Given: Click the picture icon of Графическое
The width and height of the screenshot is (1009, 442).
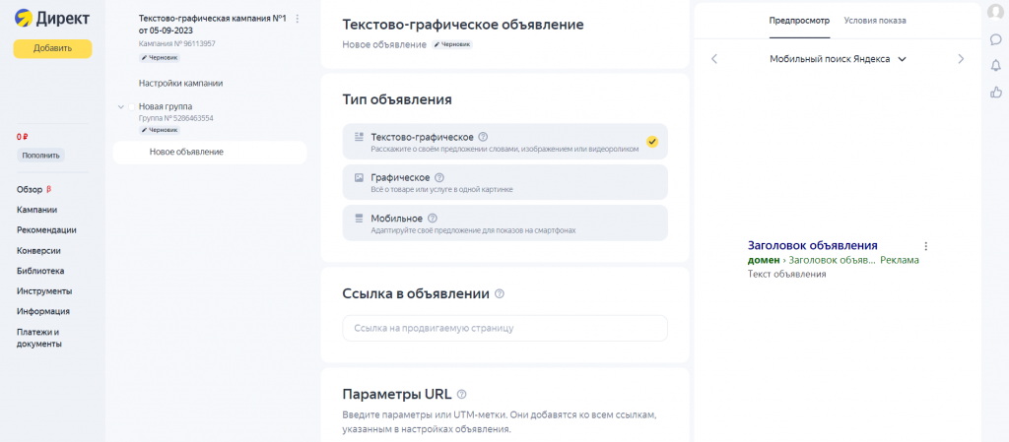Looking at the screenshot, I should click(359, 177).
